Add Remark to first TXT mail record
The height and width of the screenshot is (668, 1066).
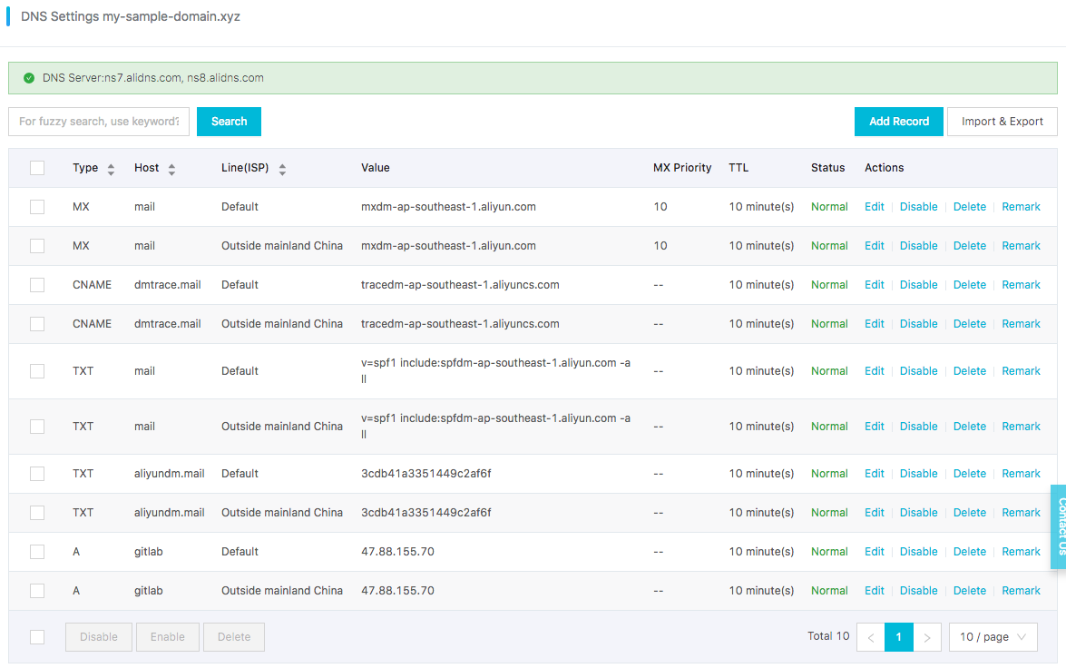[x=1022, y=371]
